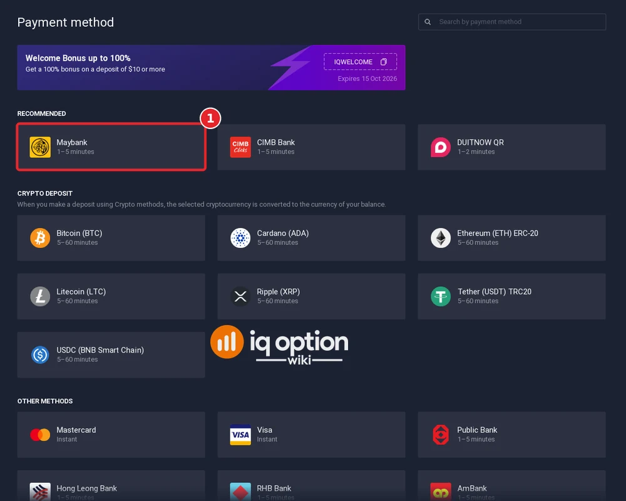Pick DUITNOW QR payment option

click(512, 147)
